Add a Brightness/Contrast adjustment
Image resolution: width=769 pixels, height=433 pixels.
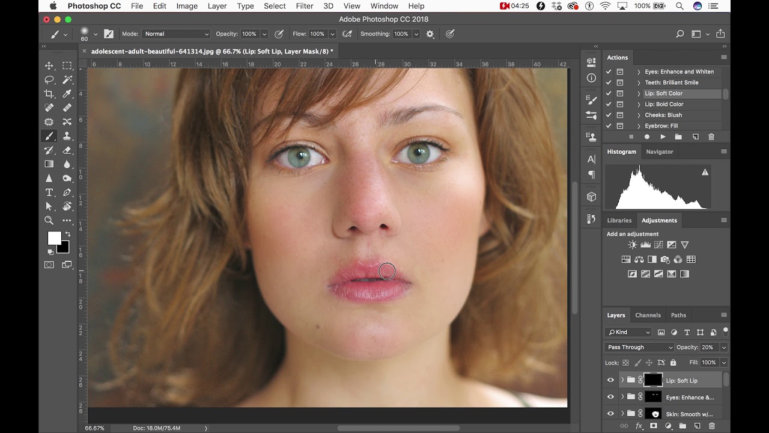[x=632, y=245]
